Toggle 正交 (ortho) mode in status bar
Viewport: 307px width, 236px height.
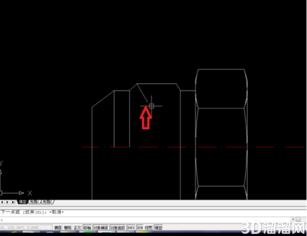tap(77, 228)
